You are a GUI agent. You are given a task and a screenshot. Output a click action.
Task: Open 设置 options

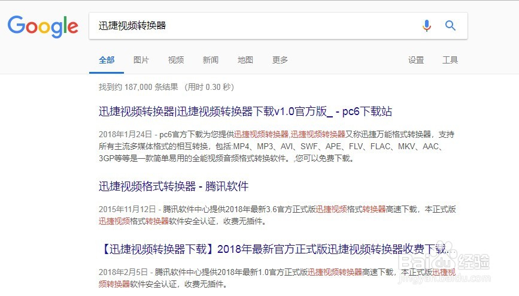pos(416,60)
